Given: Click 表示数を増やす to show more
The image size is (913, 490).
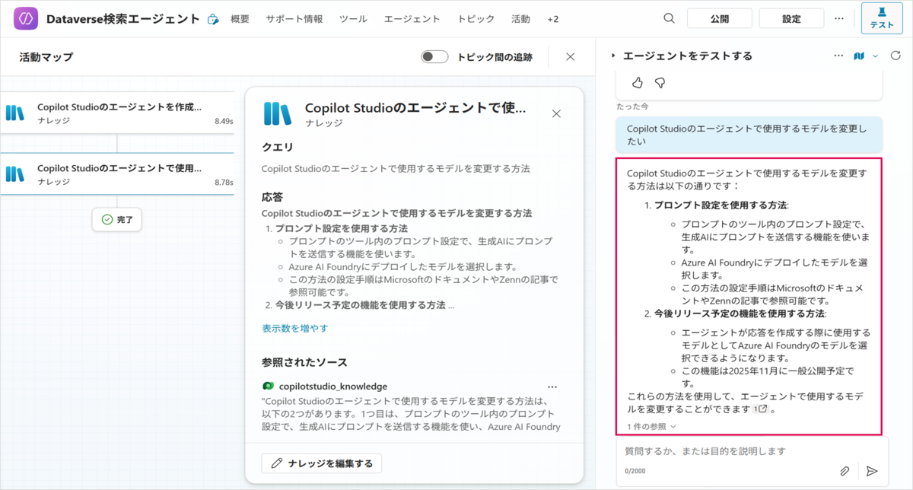Looking at the screenshot, I should (x=295, y=328).
